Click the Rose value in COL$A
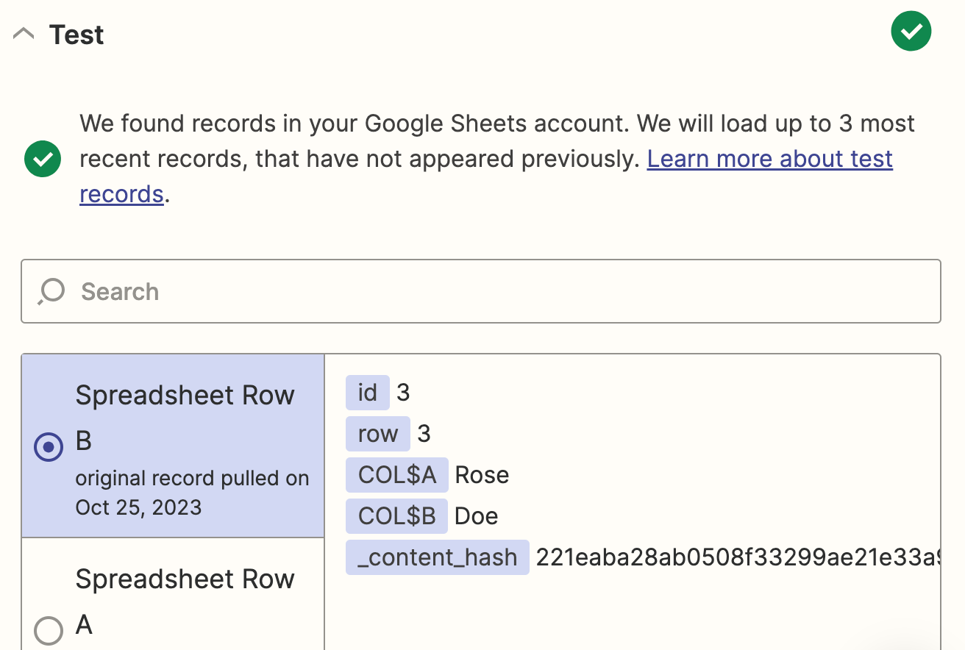The image size is (965, 650). tap(482, 475)
